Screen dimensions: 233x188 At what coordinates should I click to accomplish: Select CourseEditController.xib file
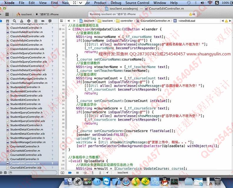26,168
